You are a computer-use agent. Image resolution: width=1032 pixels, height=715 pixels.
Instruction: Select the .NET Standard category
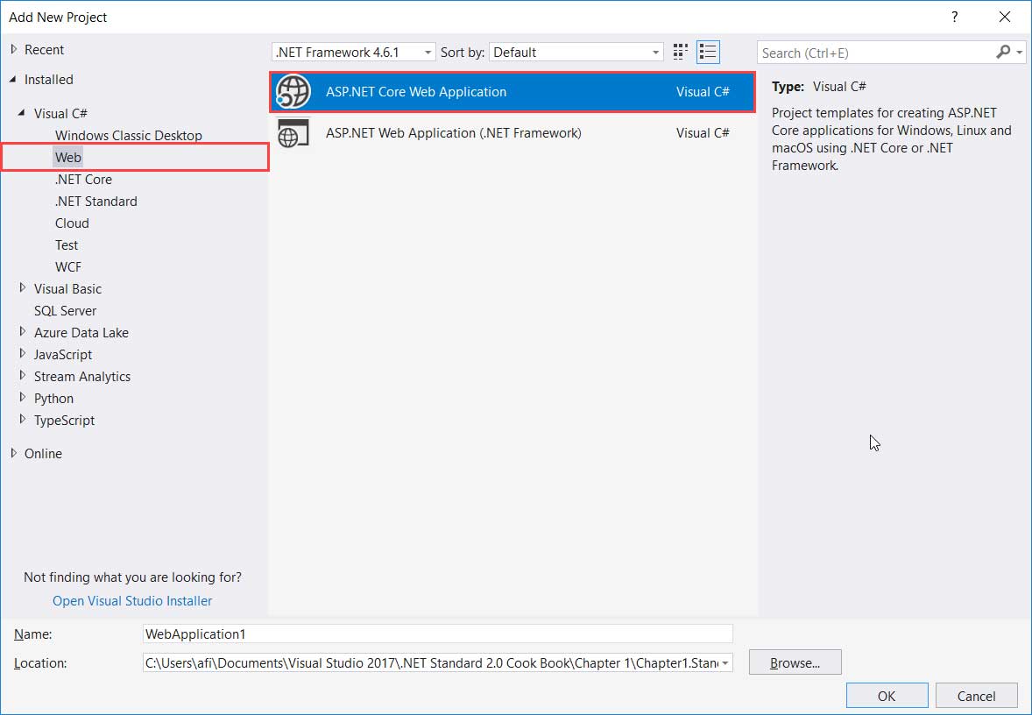pos(96,202)
